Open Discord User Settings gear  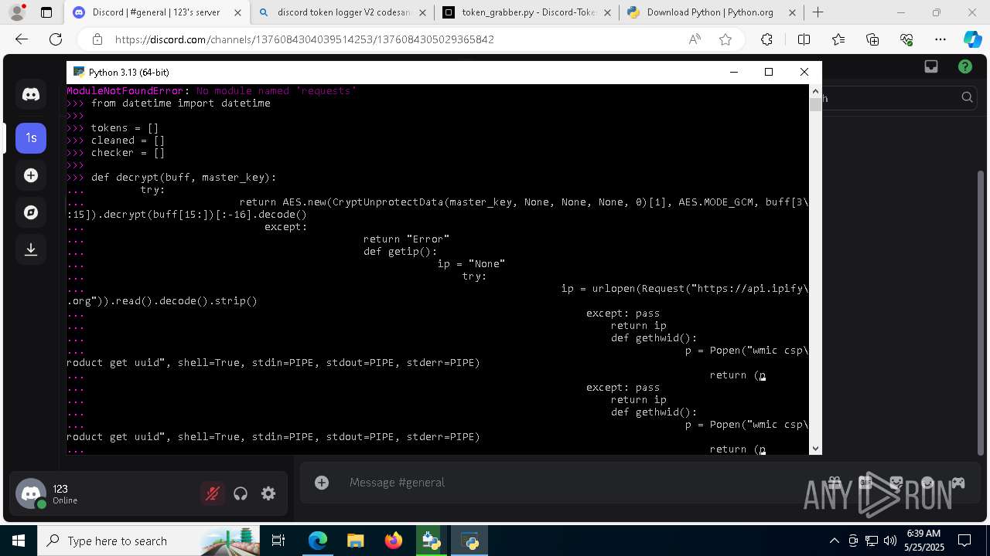click(x=268, y=493)
